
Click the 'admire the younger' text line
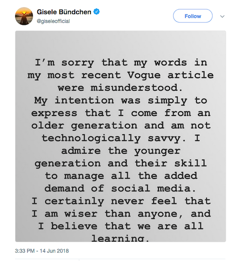pos(121,151)
